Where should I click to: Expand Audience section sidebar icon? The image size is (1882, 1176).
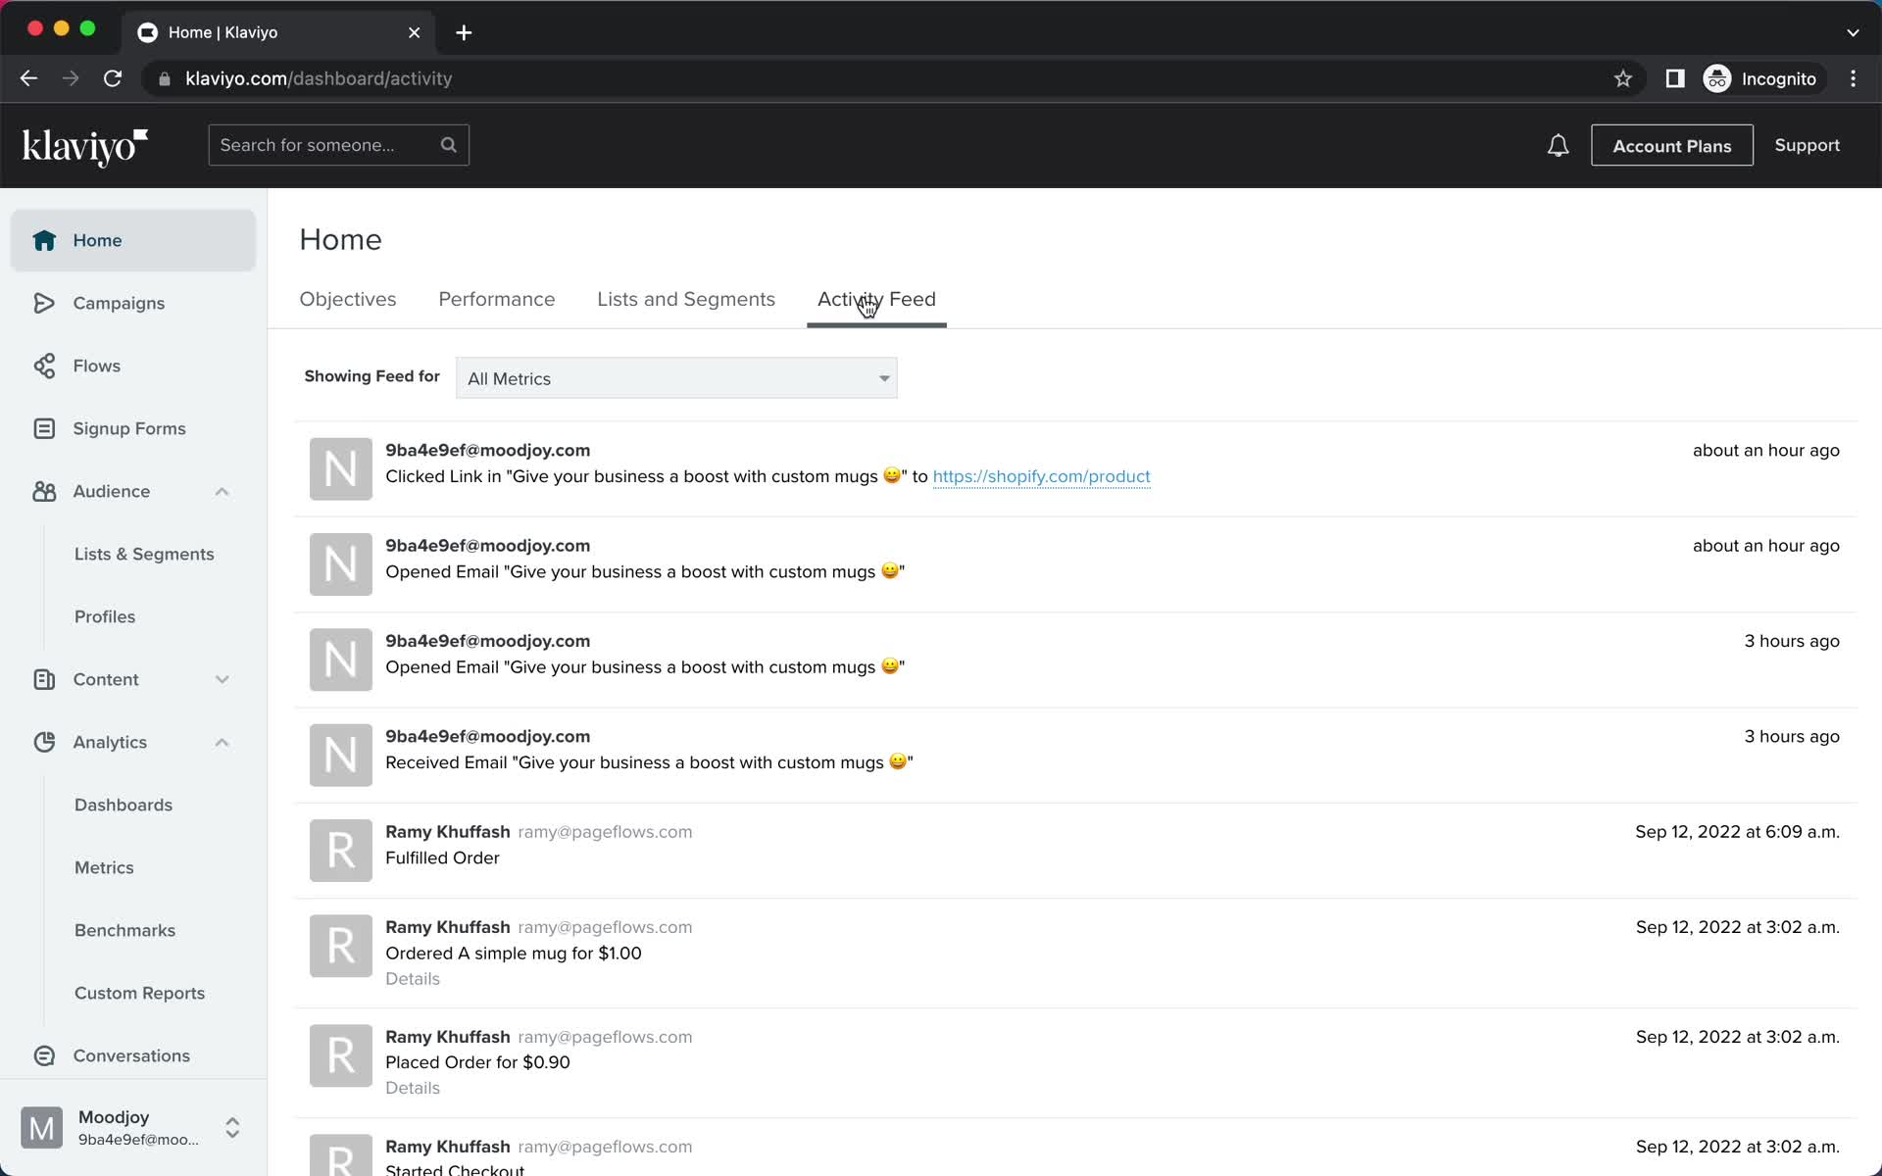click(x=221, y=490)
